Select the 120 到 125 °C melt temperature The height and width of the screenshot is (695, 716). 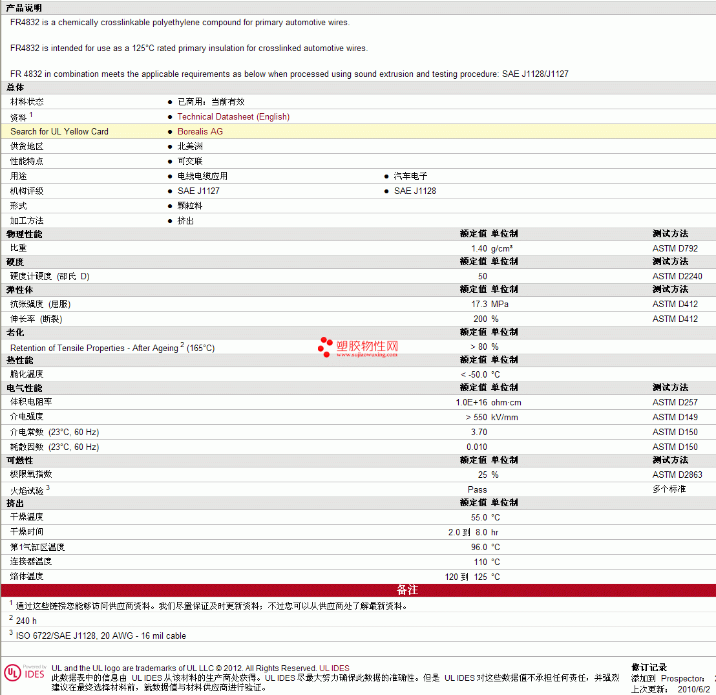[472, 577]
